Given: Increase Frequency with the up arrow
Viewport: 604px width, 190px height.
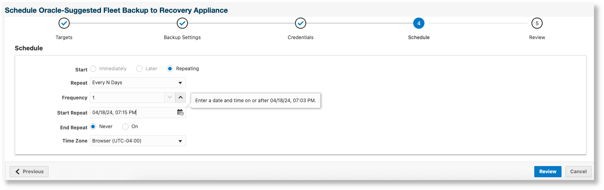Looking at the screenshot, I should (x=180, y=97).
